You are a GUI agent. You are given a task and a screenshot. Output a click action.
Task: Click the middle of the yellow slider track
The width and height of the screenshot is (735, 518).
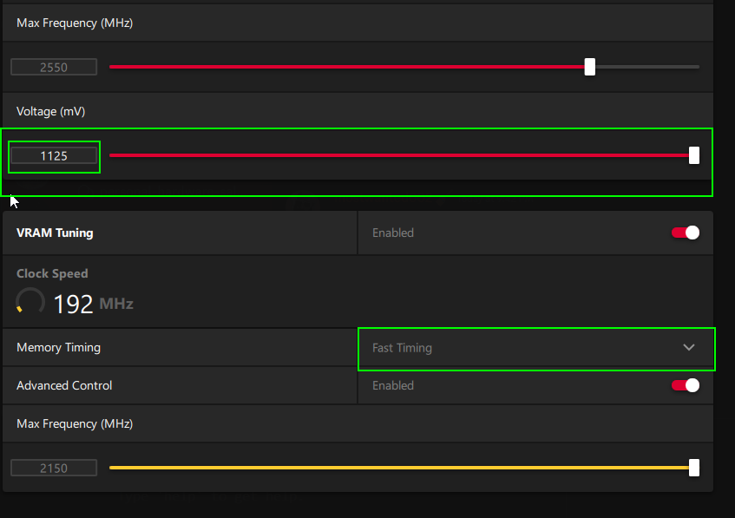(399, 468)
